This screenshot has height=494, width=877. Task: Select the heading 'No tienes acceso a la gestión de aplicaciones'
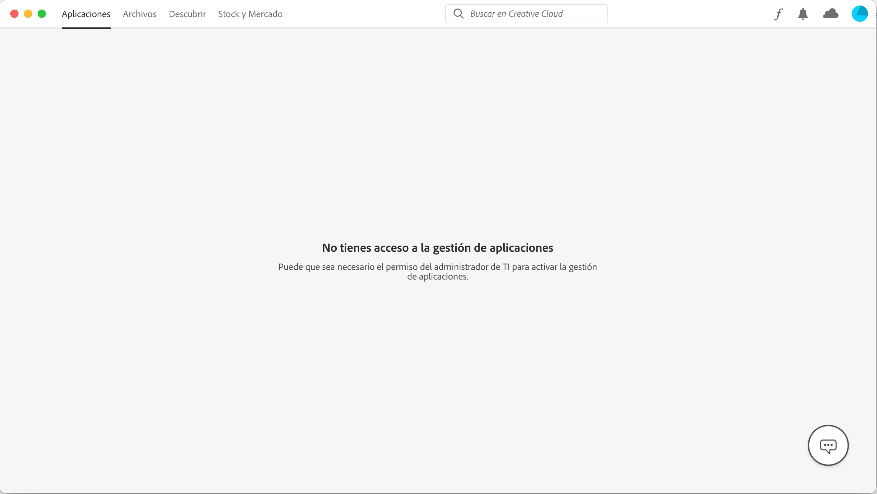[x=438, y=248]
